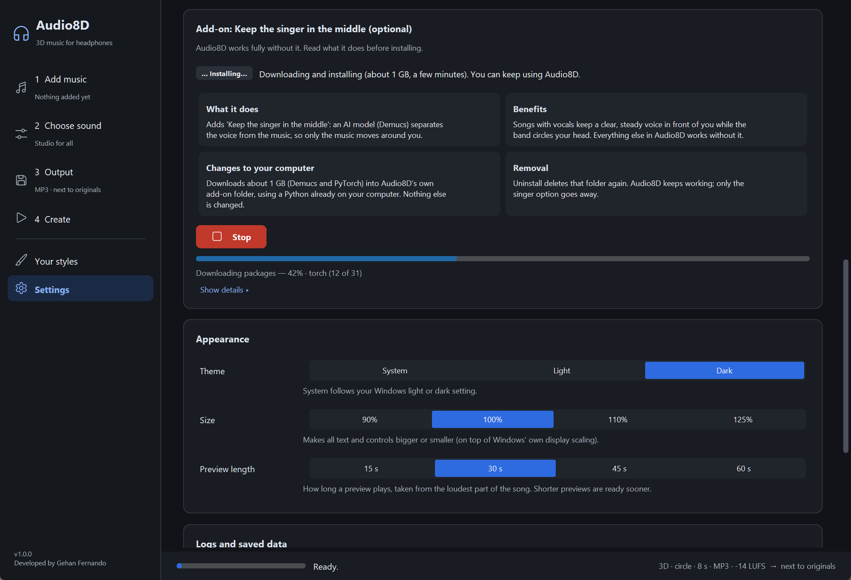Set preview length to 30 s
Screen dimensions: 851x580
click(x=495, y=468)
